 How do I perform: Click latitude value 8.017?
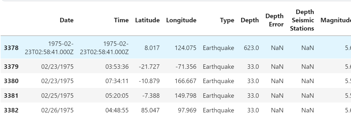[152, 48]
